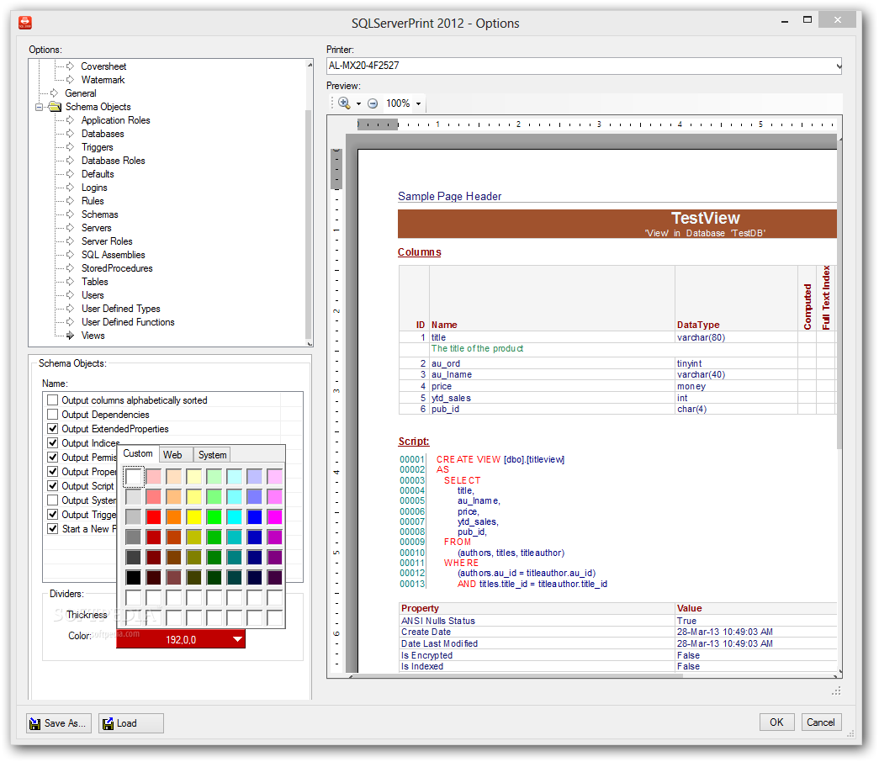This screenshot has height=762, width=879.
Task: Pick the bright yellow color swatch
Action: coord(194,517)
